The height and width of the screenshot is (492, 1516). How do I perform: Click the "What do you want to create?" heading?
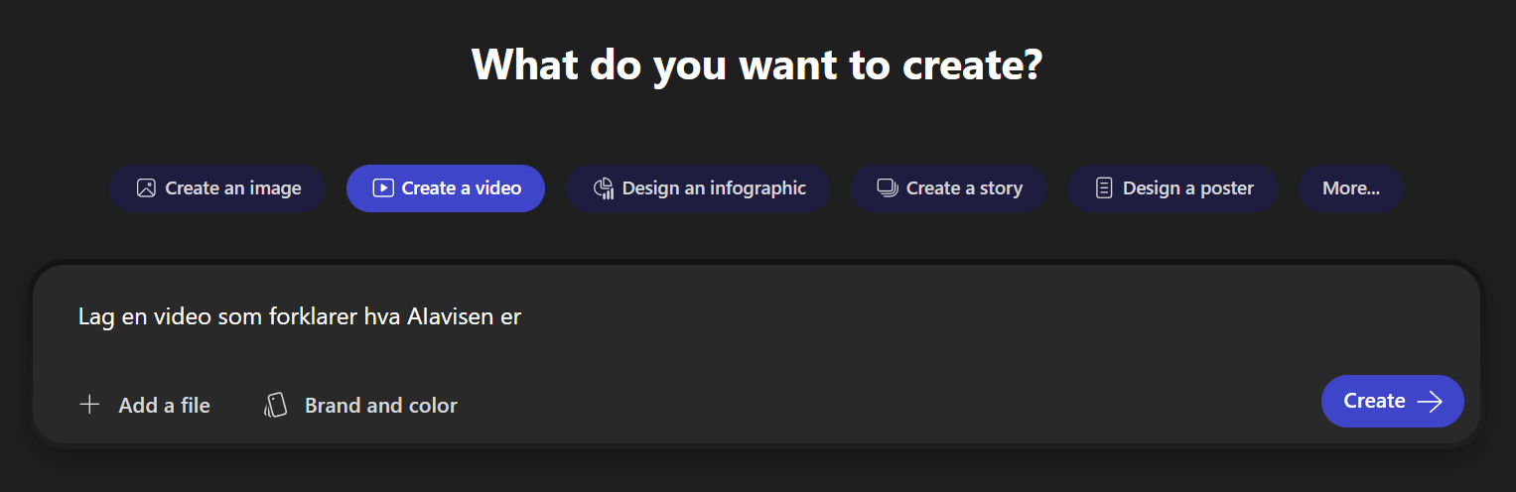pyautogui.click(x=758, y=65)
